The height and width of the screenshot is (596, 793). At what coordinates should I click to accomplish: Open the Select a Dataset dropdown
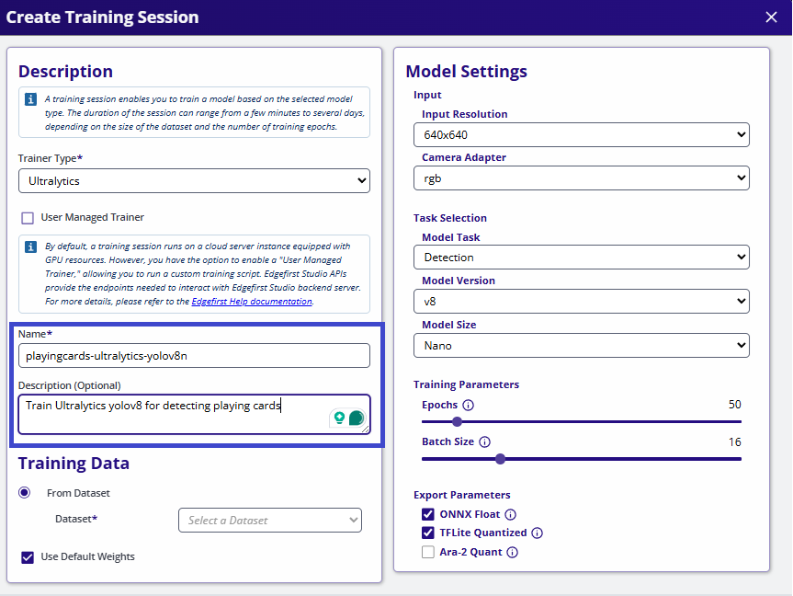point(269,521)
